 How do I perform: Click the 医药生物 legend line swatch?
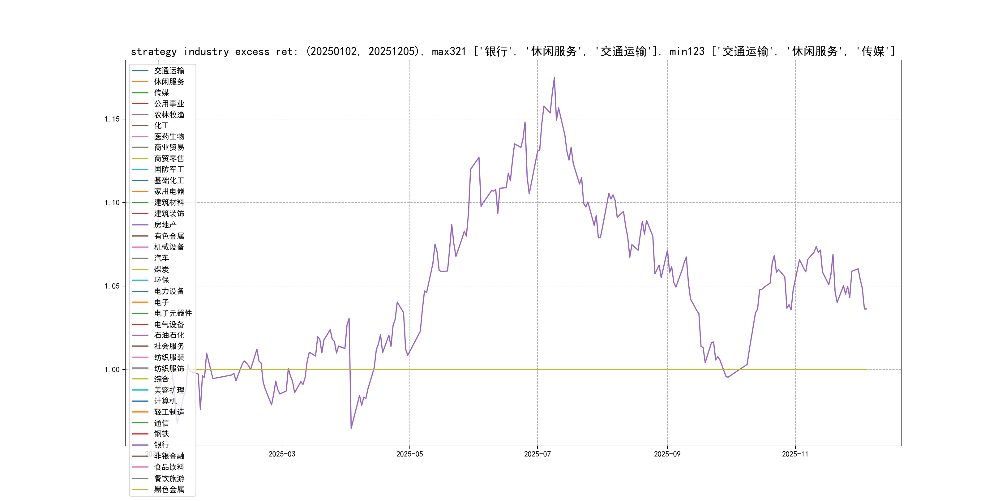[140, 136]
